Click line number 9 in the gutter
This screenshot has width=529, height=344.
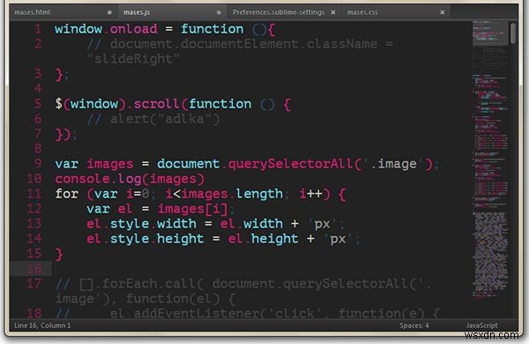[x=38, y=163]
